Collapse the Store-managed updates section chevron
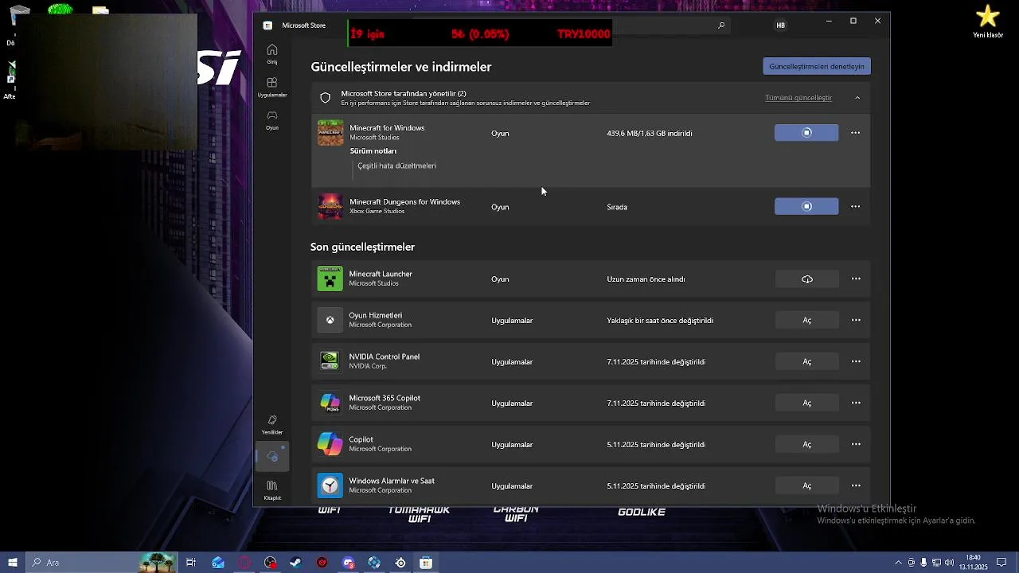 pos(857,98)
